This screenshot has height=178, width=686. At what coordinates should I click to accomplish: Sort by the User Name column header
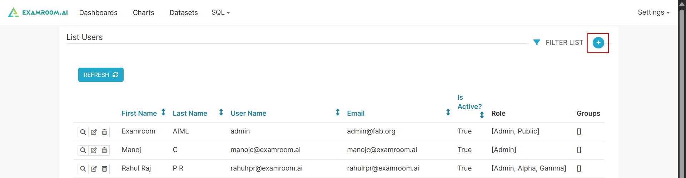click(x=248, y=113)
